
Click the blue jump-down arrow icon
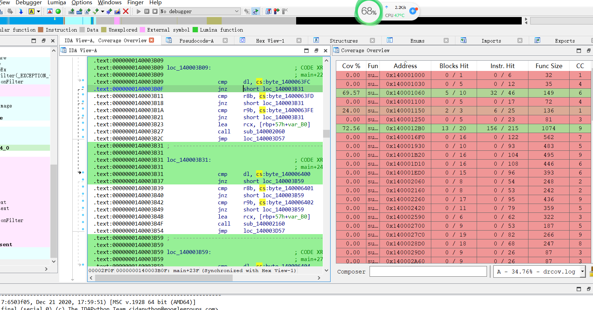tap(21, 11)
